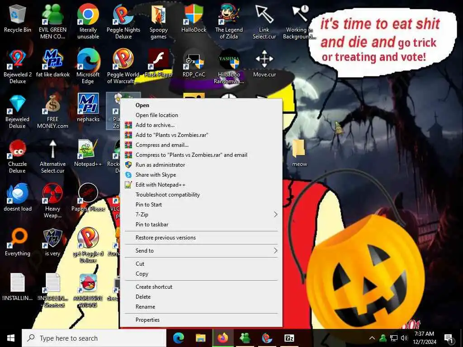The width and height of the screenshot is (463, 347).
Task: Choose Rename in context menu
Action: [201, 307]
